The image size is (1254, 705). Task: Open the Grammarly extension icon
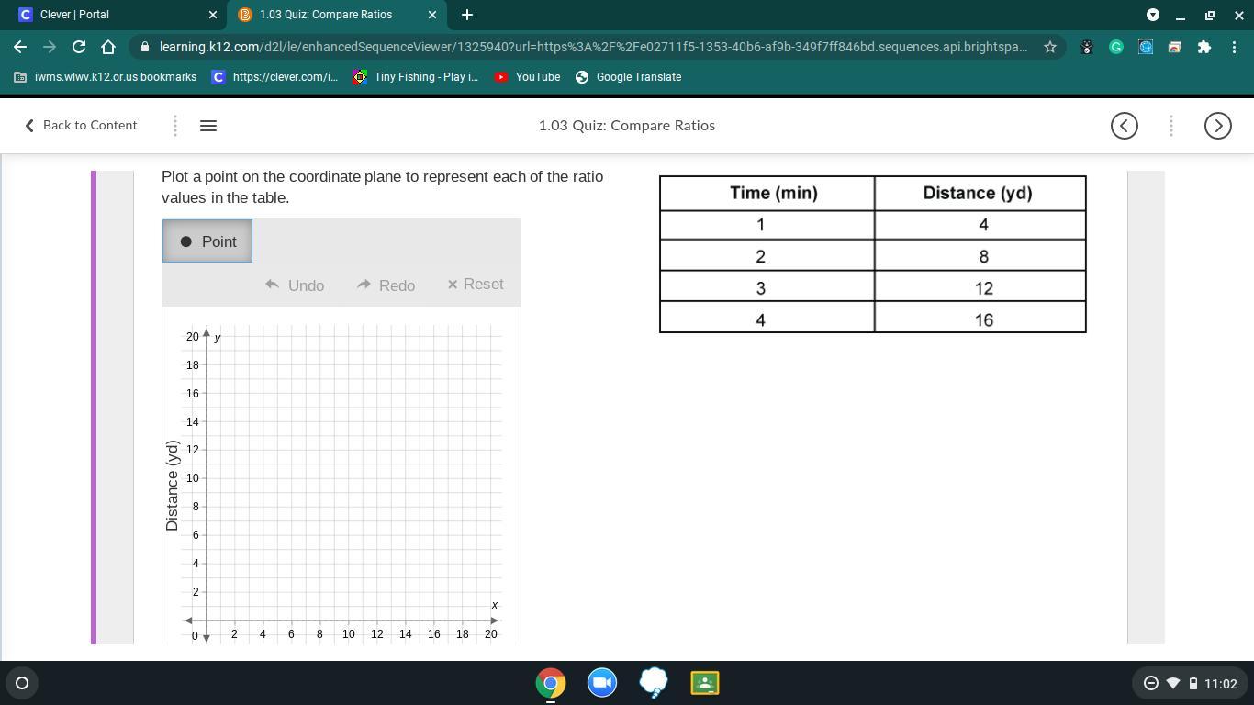click(x=1116, y=47)
